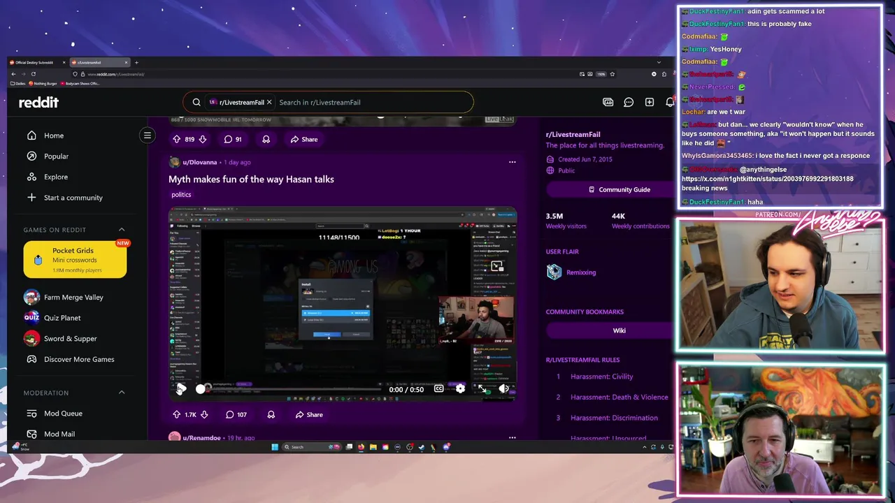Open the Windows Start button
This screenshot has width=895, height=503.
(275, 447)
